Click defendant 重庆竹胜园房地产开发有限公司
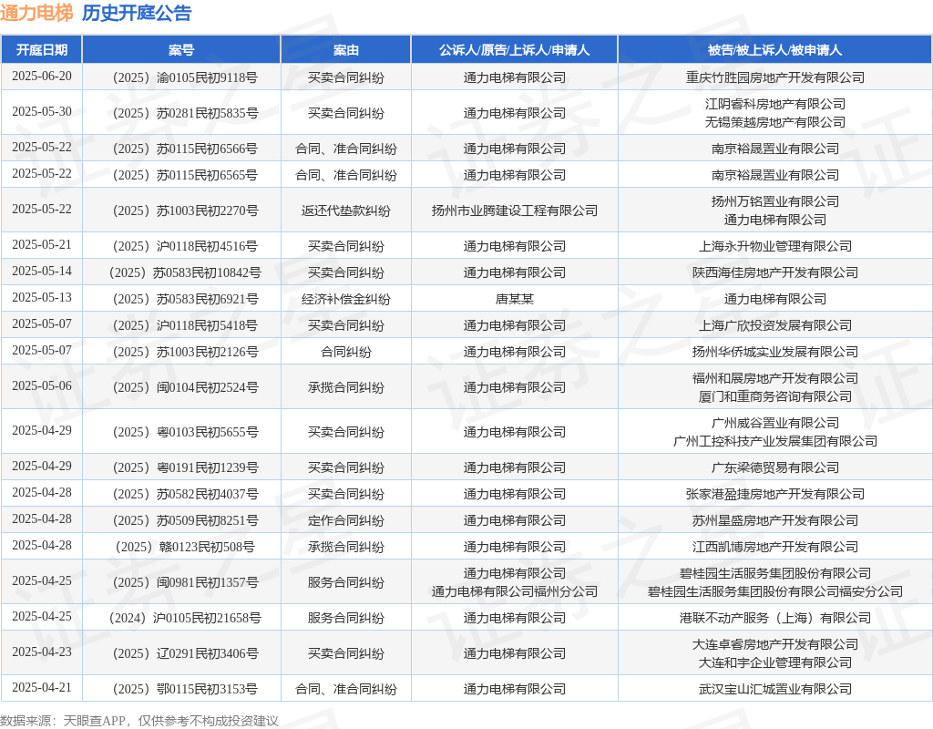Screen dimensions: 933x729 (x=774, y=77)
